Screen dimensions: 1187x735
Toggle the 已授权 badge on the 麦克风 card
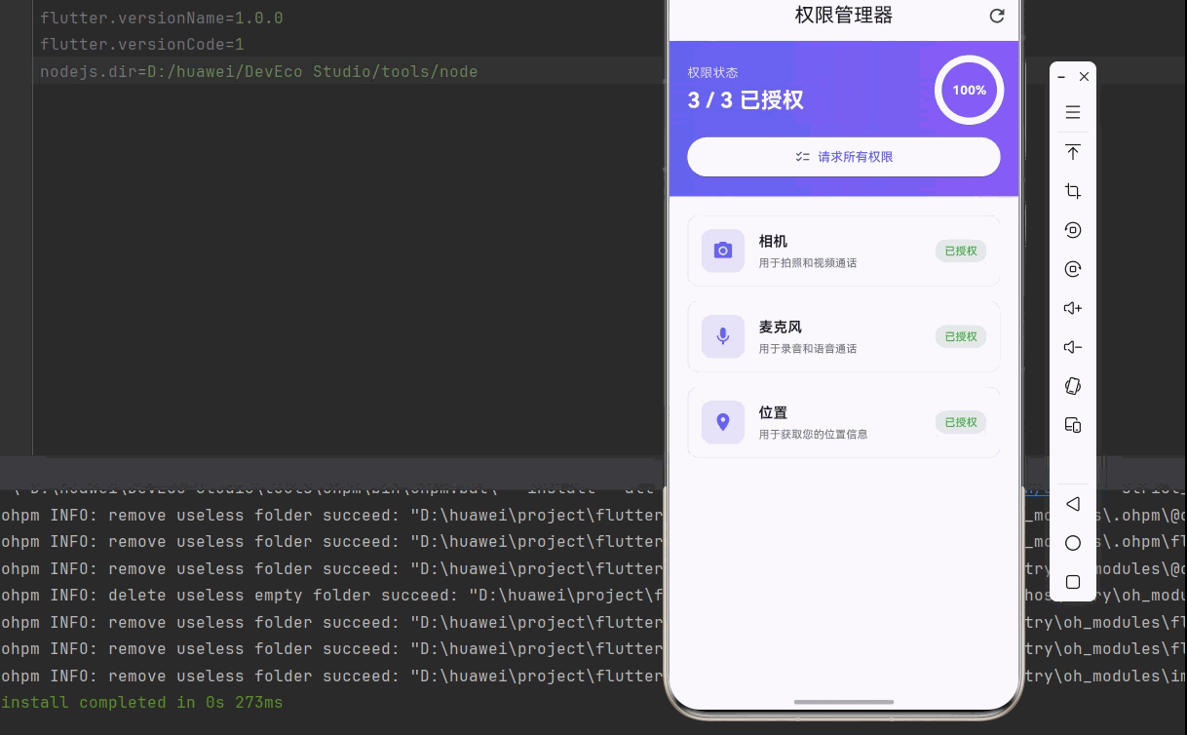(x=960, y=336)
